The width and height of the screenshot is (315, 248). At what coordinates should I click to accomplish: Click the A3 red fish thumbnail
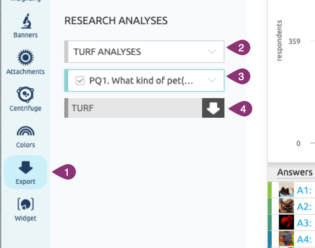(286, 222)
